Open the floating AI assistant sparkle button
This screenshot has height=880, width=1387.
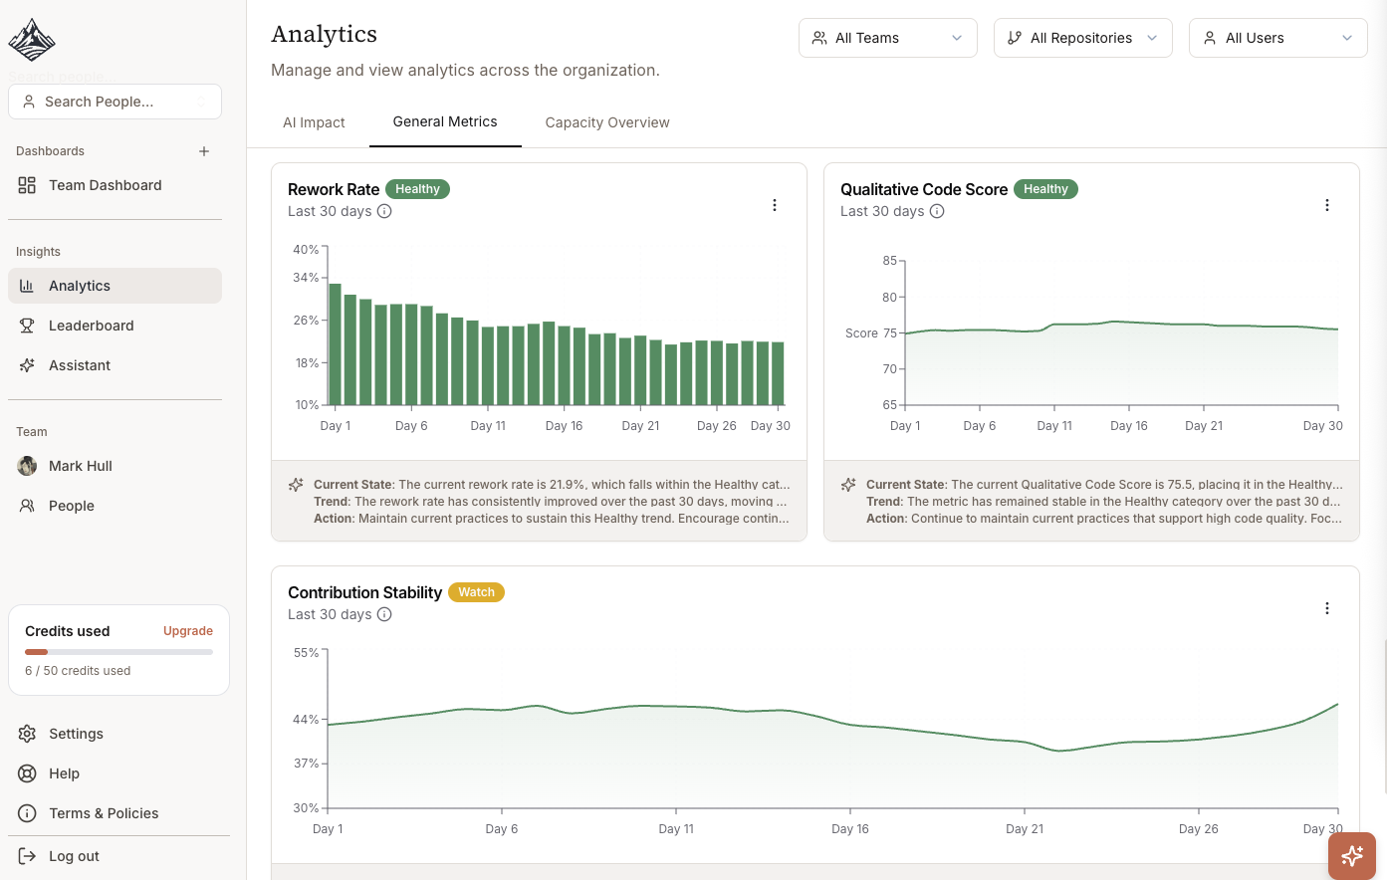coord(1352,856)
